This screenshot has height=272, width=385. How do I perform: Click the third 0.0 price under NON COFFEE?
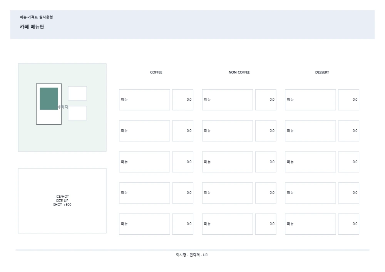click(x=266, y=162)
